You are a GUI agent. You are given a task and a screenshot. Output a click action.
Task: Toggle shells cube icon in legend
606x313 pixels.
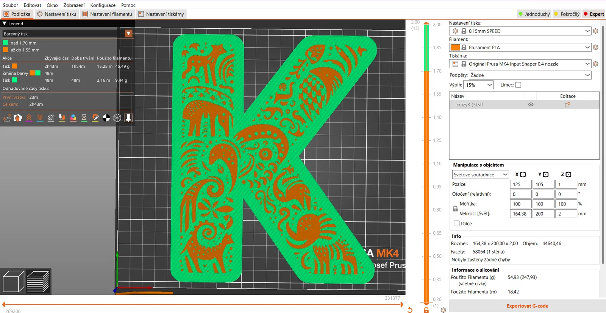117,118
